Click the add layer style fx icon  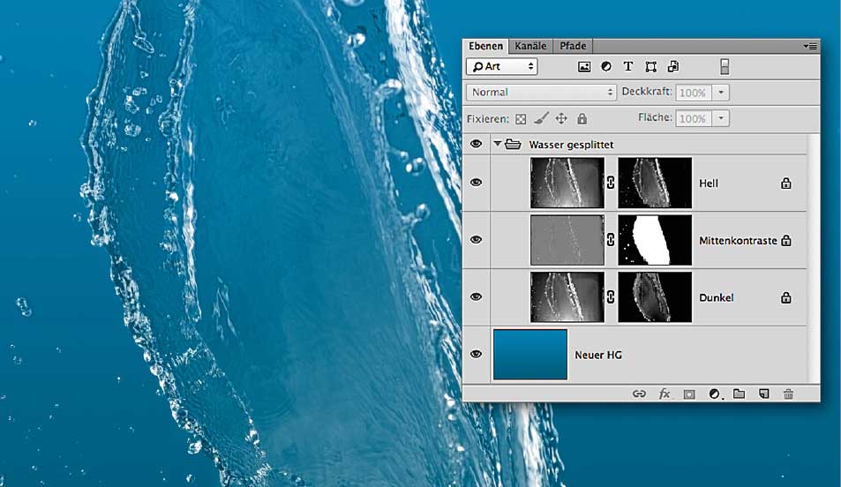point(665,393)
